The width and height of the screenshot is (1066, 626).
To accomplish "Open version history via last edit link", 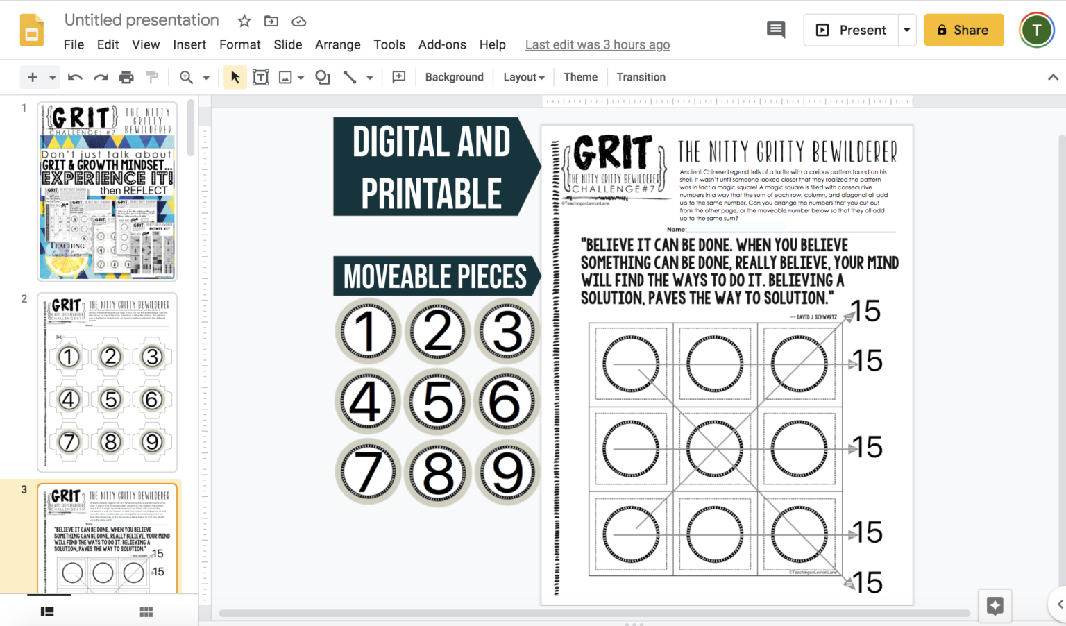I will pyautogui.click(x=598, y=44).
